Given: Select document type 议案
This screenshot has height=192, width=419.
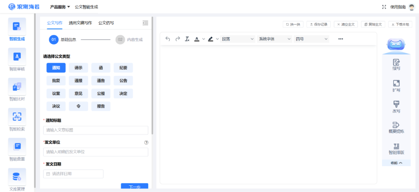Looking at the screenshot, I should pos(56,93).
